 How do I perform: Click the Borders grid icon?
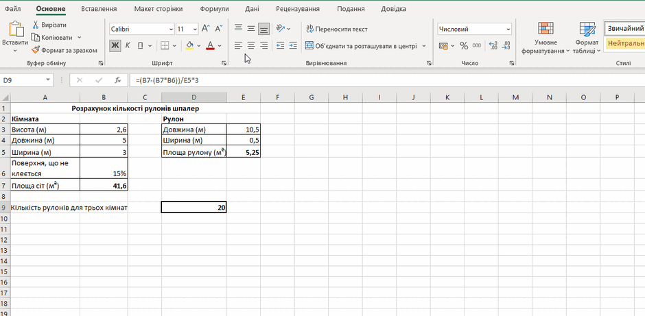[165, 45]
